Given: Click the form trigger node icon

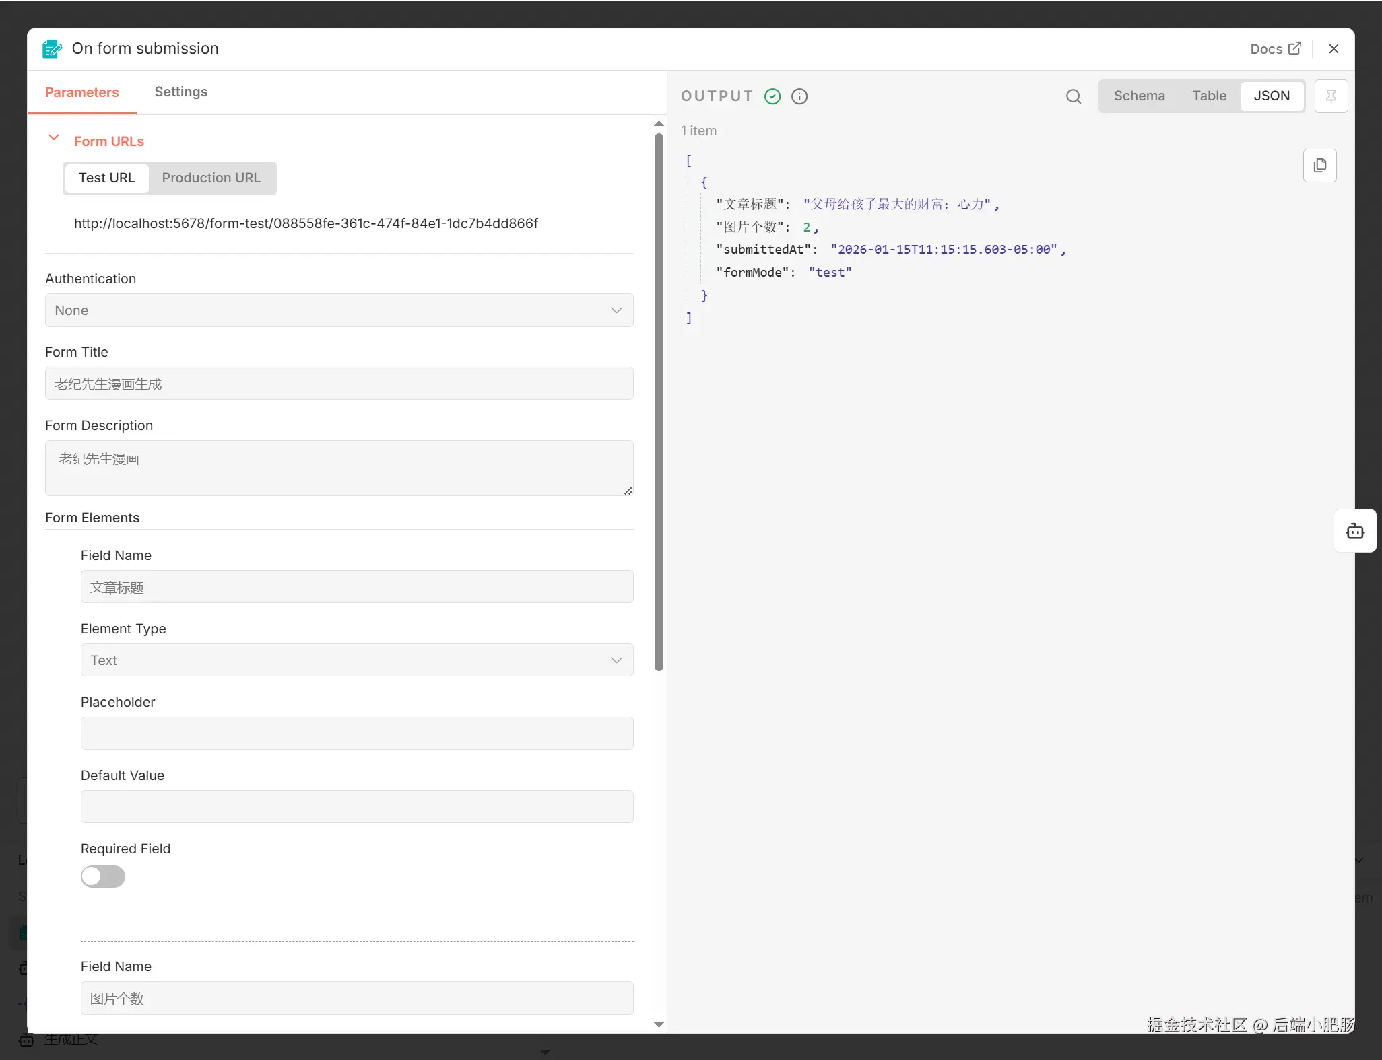Looking at the screenshot, I should point(52,49).
